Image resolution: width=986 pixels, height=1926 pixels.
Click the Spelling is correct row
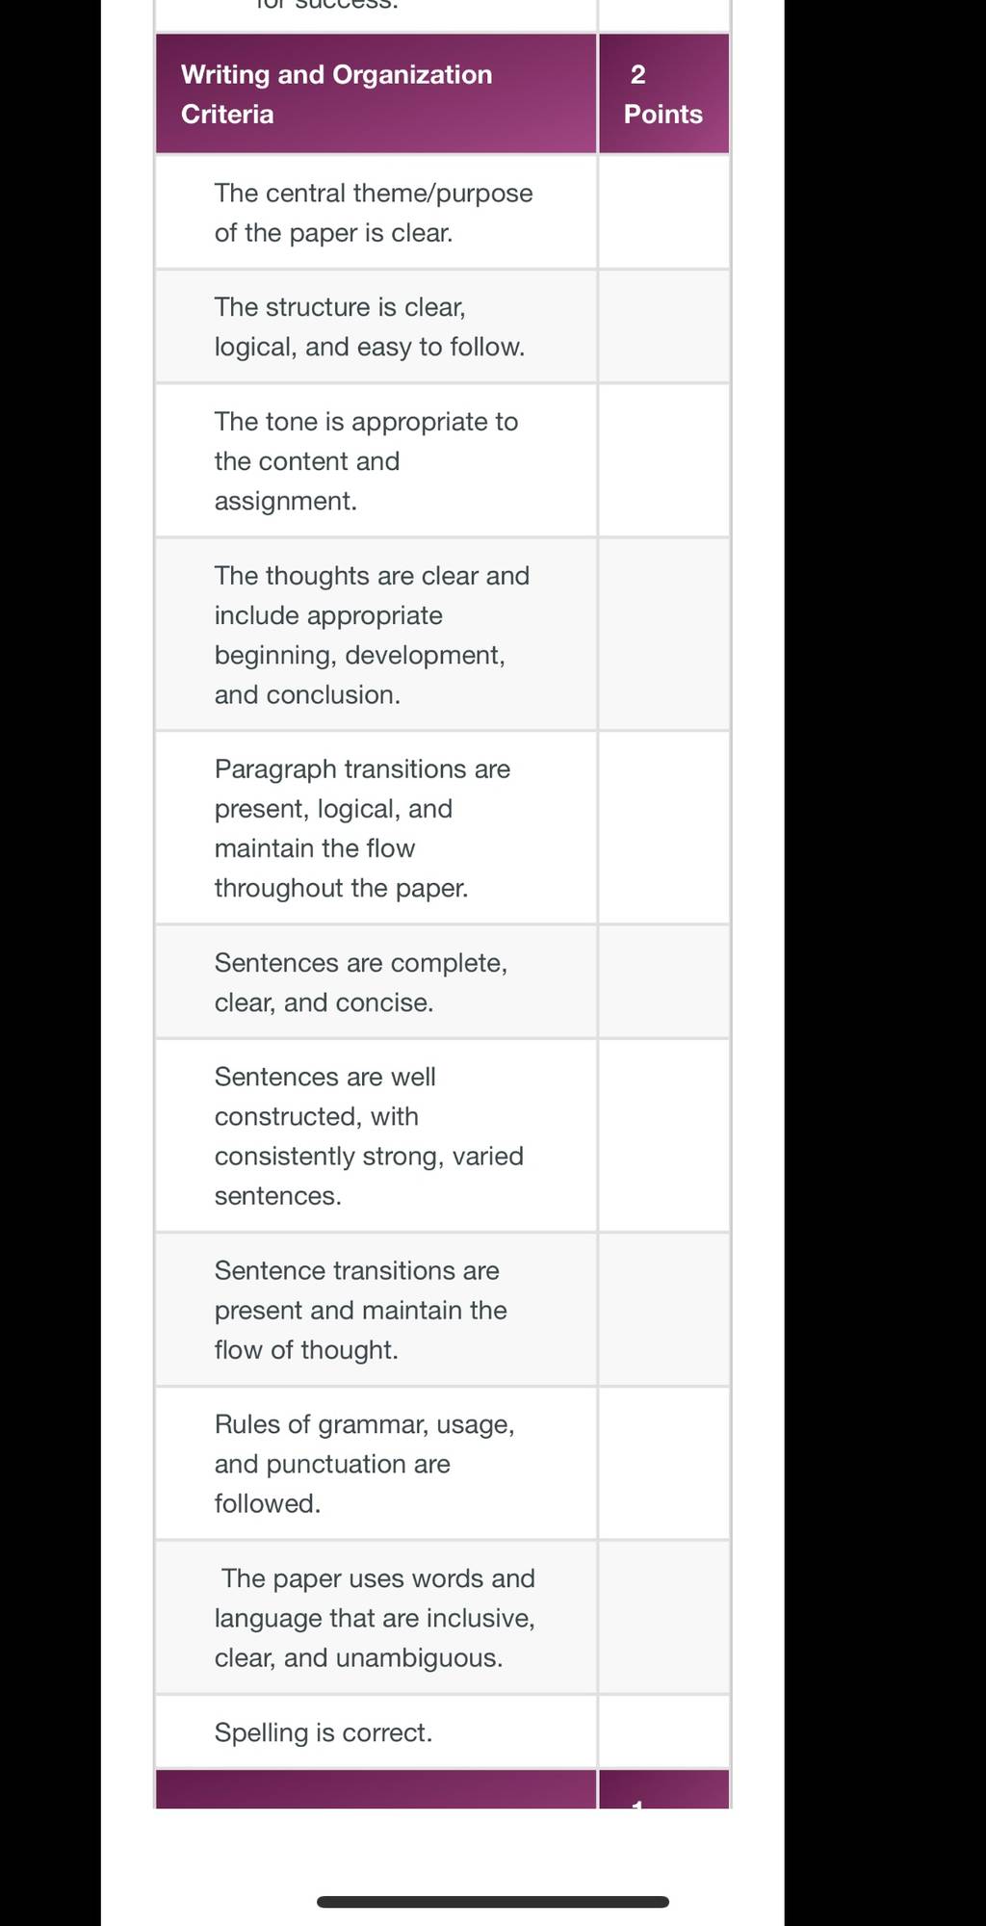pyautogui.click(x=376, y=1732)
